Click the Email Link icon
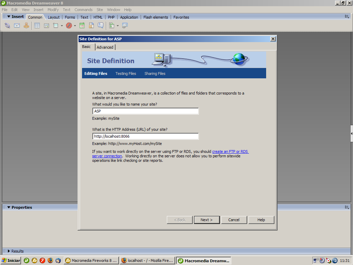 click(x=17, y=26)
